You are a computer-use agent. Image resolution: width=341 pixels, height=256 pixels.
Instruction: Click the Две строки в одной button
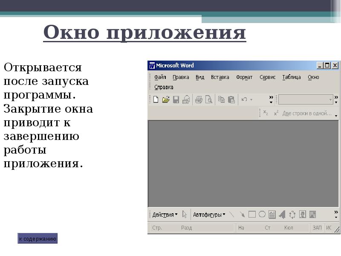(307, 113)
